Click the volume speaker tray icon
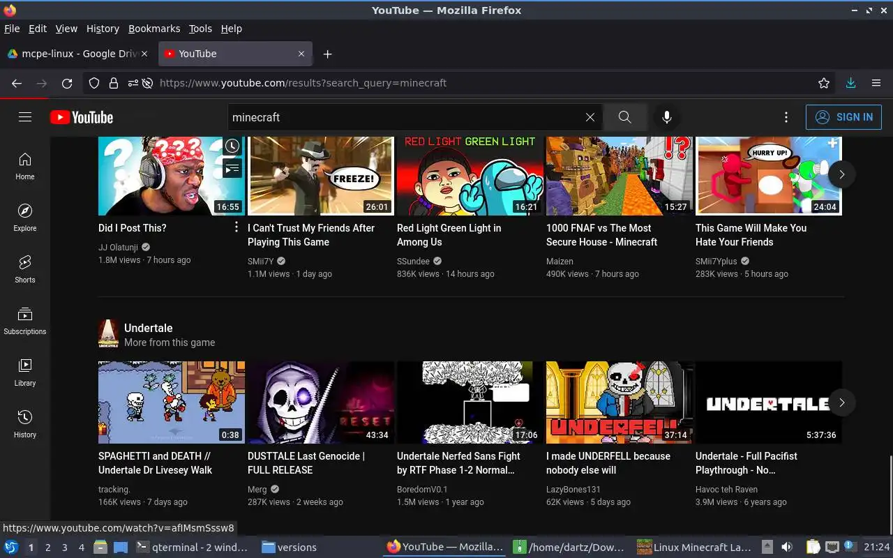893x558 pixels. (787, 548)
